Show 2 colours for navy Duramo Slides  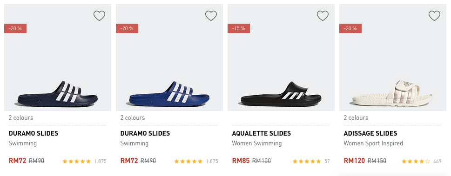tap(20, 117)
